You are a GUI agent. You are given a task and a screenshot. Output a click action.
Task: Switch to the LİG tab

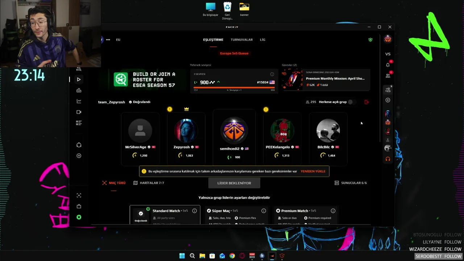pyautogui.click(x=262, y=40)
